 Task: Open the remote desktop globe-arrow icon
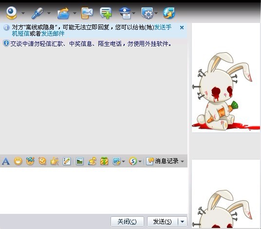tap(169, 13)
